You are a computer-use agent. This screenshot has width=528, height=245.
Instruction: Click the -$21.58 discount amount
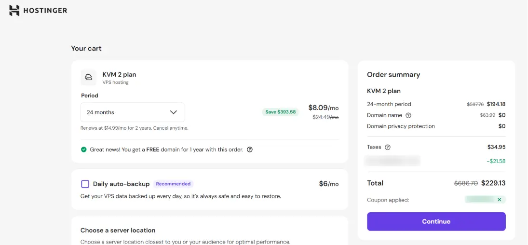click(x=496, y=161)
